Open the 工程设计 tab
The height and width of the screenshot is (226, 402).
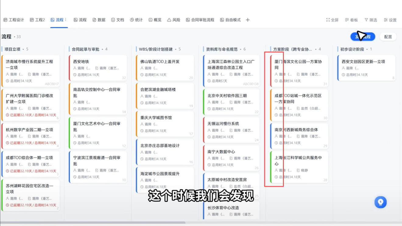(14, 20)
